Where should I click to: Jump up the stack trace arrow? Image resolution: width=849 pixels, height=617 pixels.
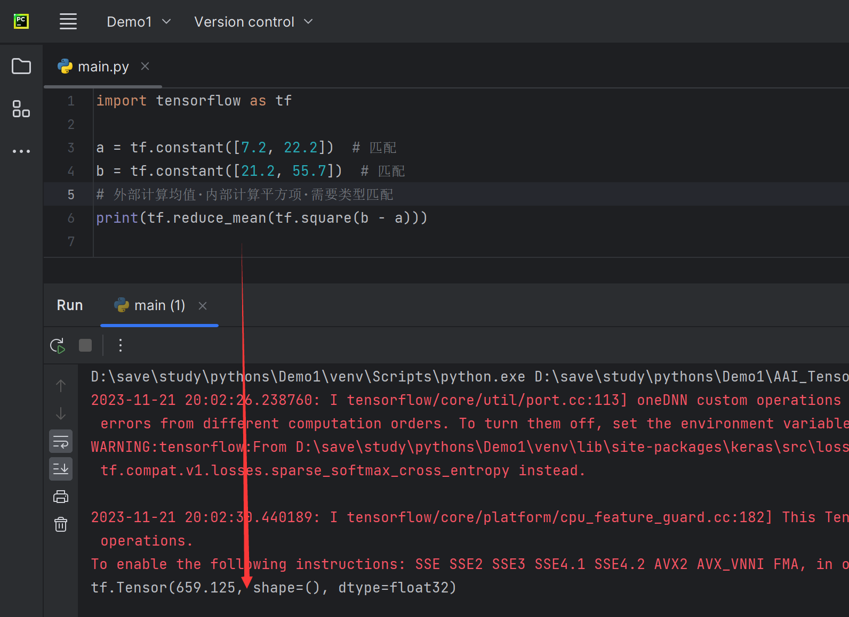click(61, 385)
